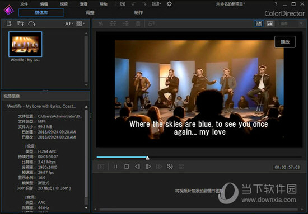Click the fast forward button
The width and height of the screenshot is (308, 214).
159,167
